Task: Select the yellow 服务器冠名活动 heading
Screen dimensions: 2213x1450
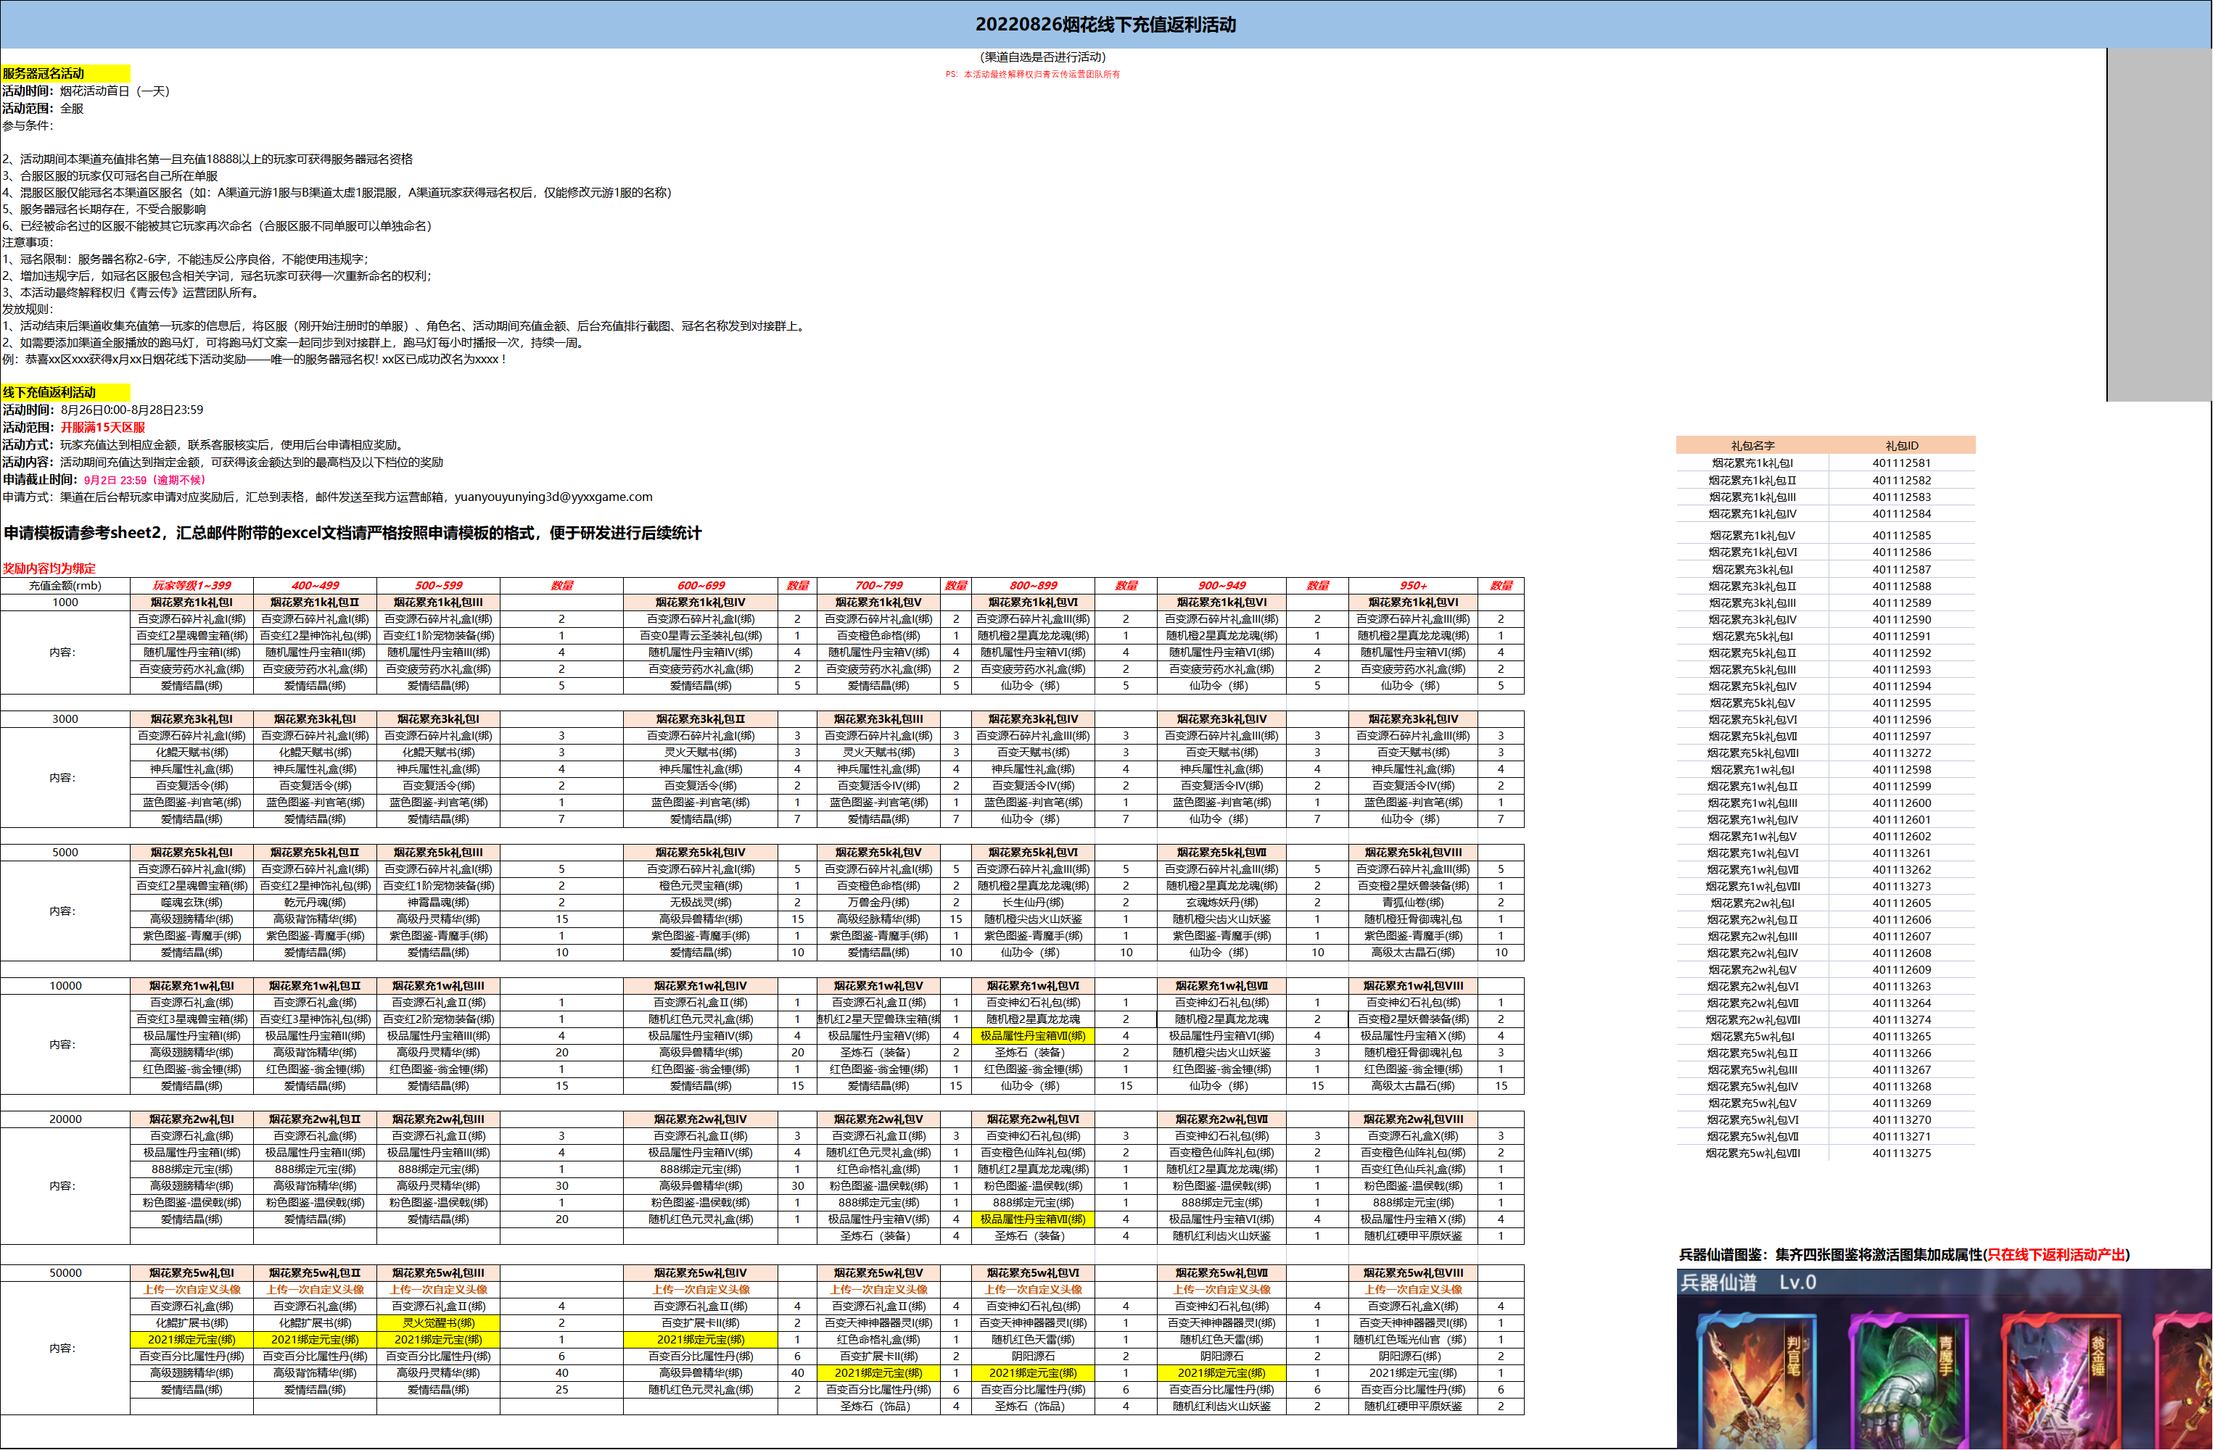Action: (65, 73)
